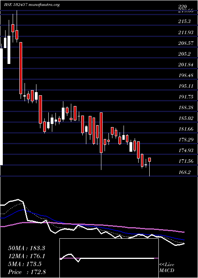Click the '12MA : 176.1' legend entry
Image resolution: width=198 pixels, height=278 pixels.
[27, 256]
